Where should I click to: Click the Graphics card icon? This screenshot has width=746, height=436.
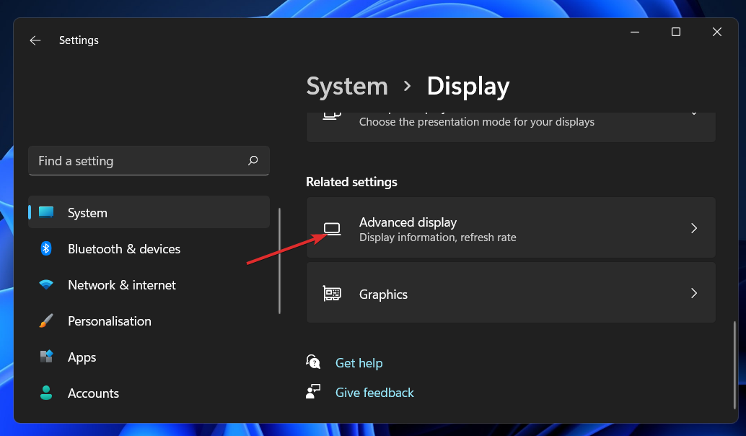point(332,294)
